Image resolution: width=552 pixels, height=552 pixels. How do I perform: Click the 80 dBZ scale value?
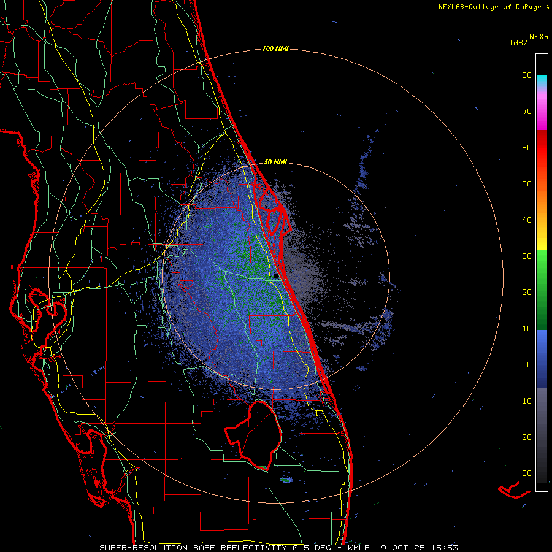pyautogui.click(x=527, y=75)
